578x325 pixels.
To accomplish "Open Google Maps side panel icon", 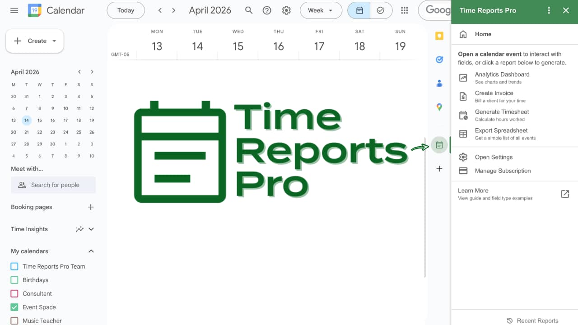I will coord(439,107).
